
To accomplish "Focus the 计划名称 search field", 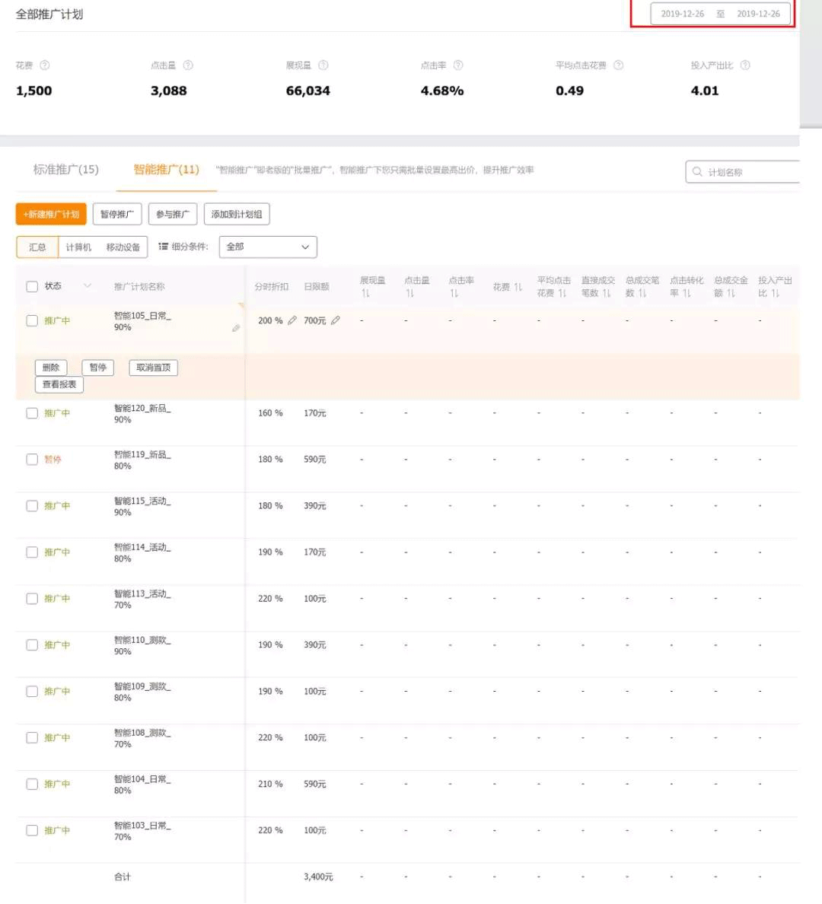I will (750, 172).
